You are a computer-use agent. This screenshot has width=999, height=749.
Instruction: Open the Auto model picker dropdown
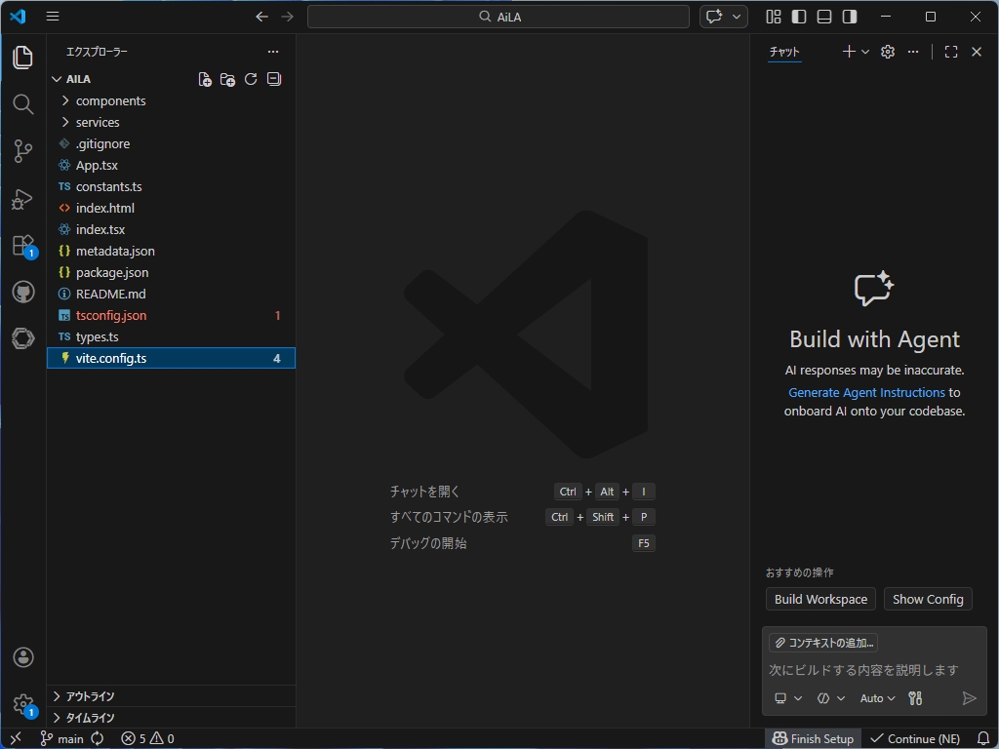pos(876,697)
